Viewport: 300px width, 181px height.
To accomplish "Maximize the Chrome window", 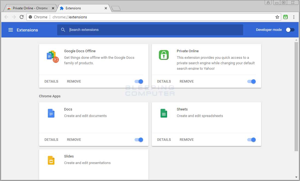I will [x=284, y=2].
